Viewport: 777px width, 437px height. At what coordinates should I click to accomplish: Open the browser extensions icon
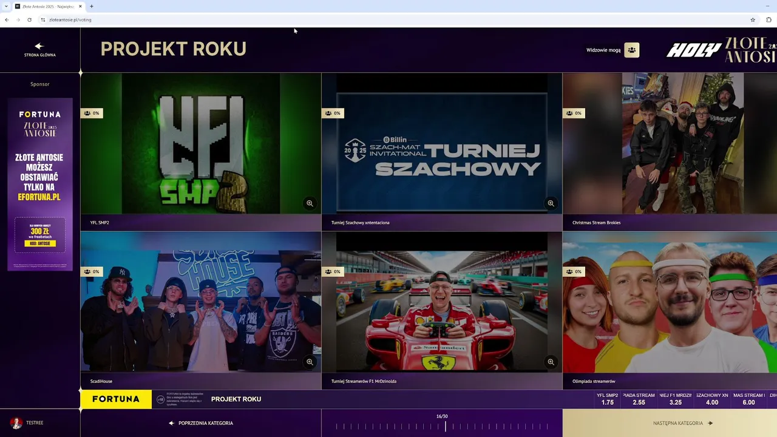click(x=769, y=19)
